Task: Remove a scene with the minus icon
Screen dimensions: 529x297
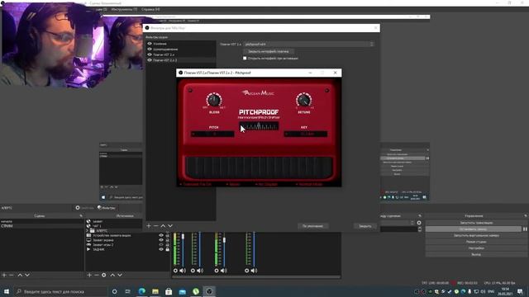Action: click(12, 275)
